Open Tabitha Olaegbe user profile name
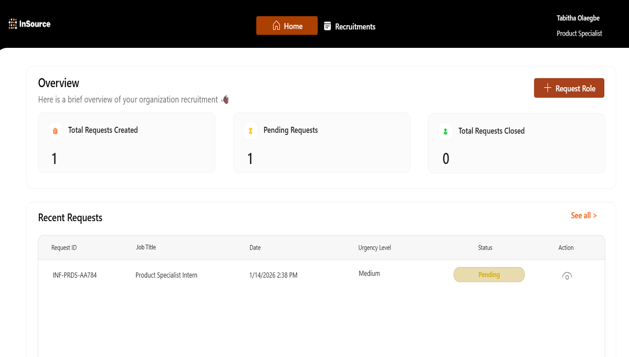The width and height of the screenshot is (629, 357). 578,18
